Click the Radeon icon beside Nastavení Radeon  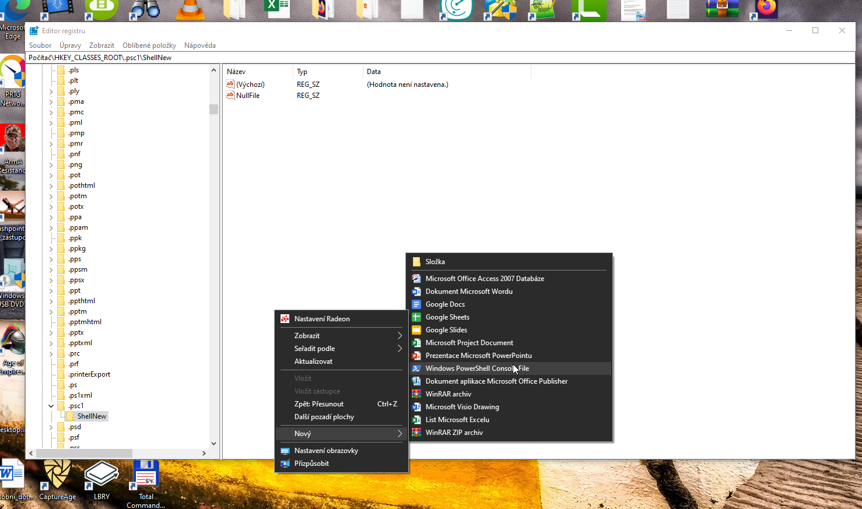[x=285, y=319]
